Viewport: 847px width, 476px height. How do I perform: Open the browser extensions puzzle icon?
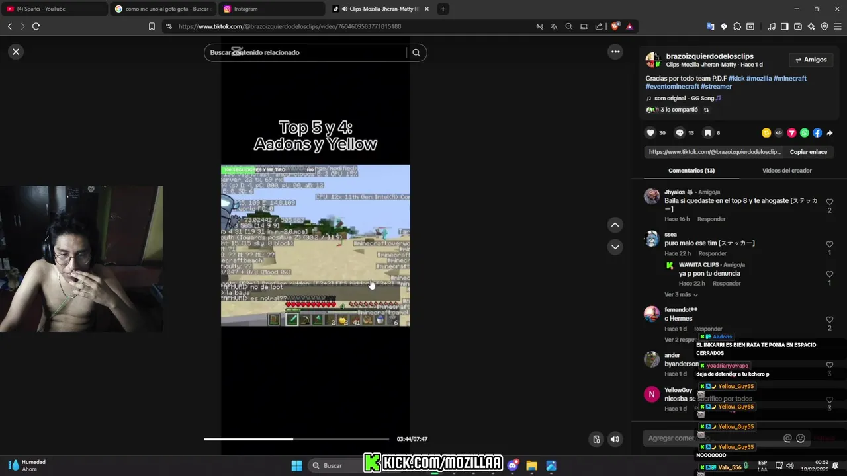coord(737,26)
